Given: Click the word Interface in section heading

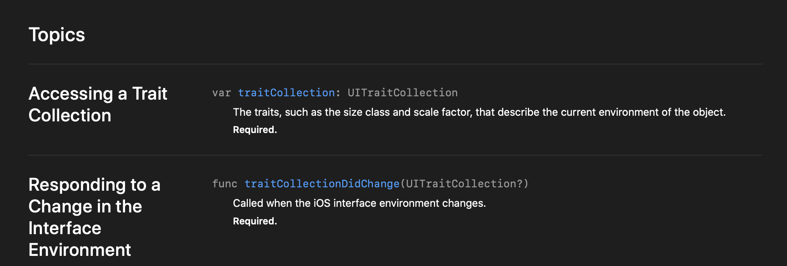Looking at the screenshot, I should coord(65,228).
